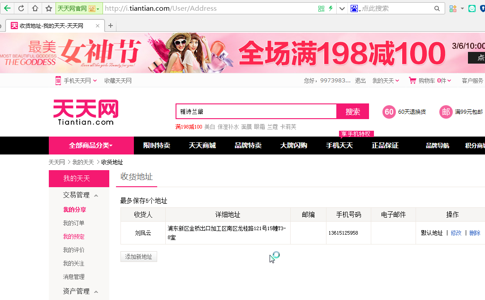Click the pink 我的天天 sidebar header

coord(79,179)
